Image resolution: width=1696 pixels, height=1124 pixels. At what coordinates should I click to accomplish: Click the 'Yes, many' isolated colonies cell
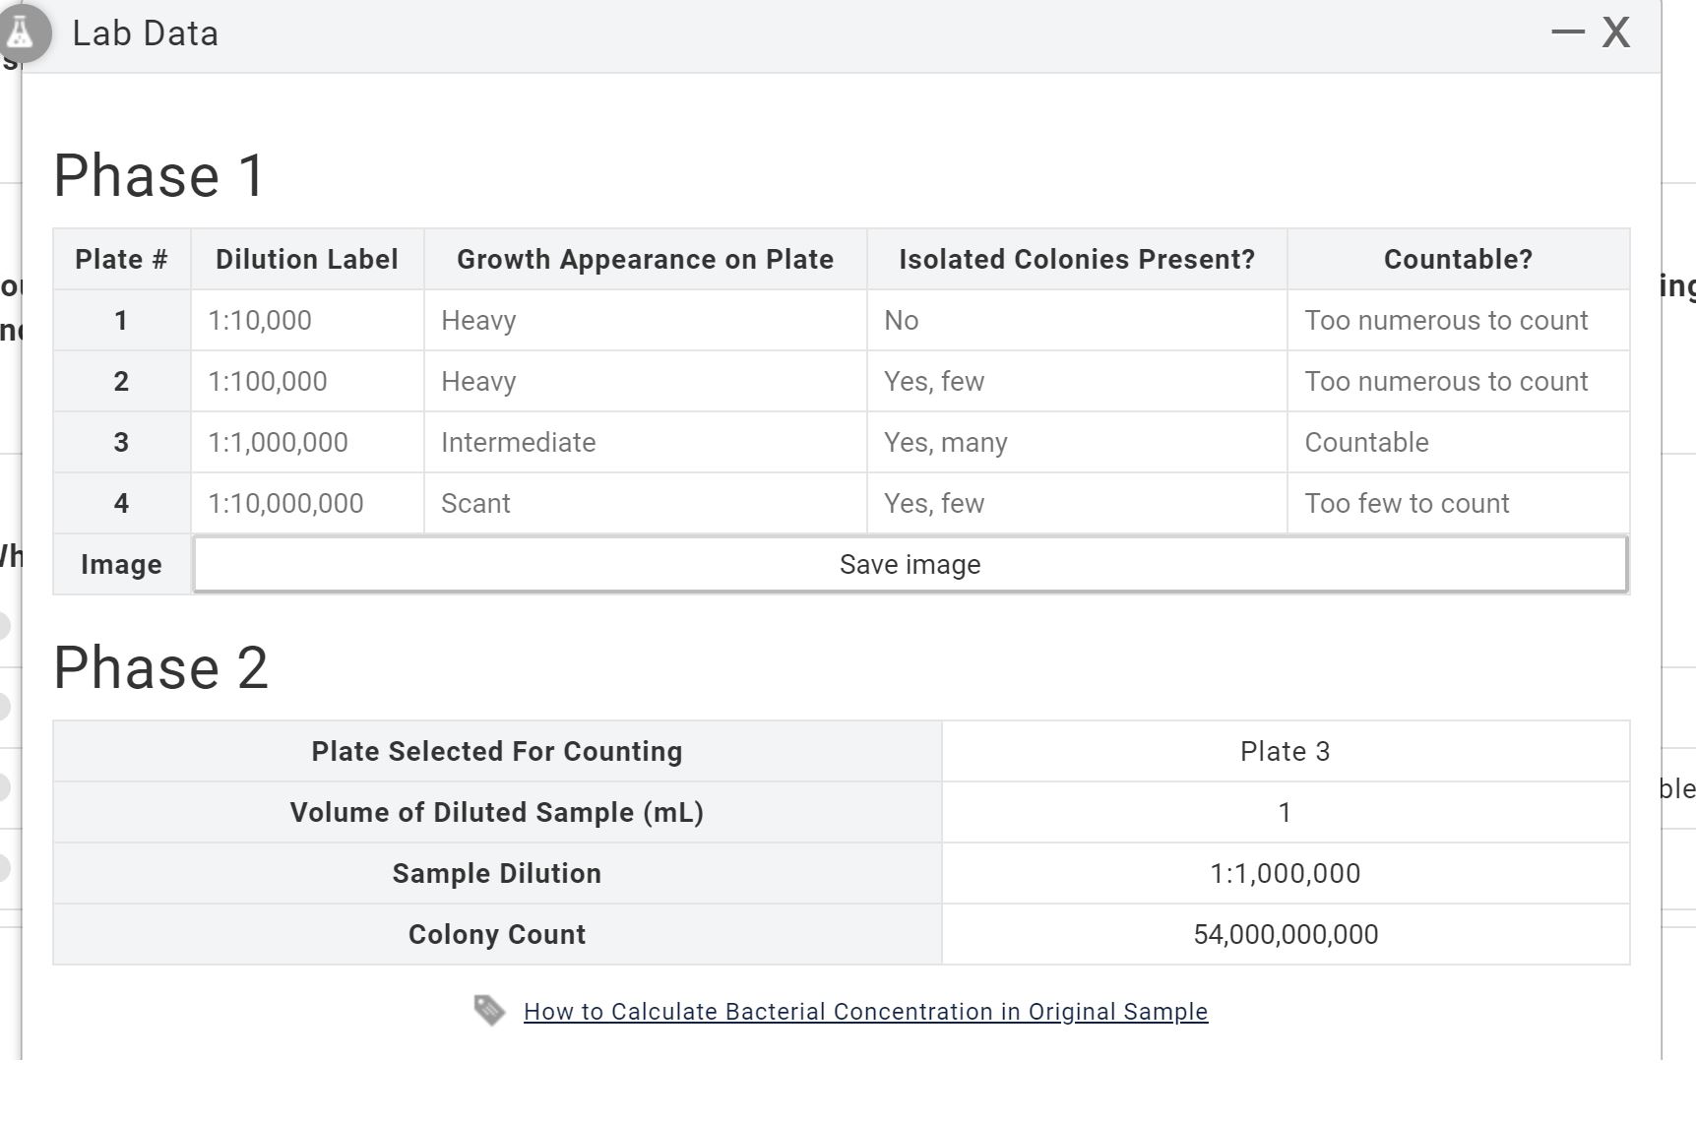coord(945,442)
